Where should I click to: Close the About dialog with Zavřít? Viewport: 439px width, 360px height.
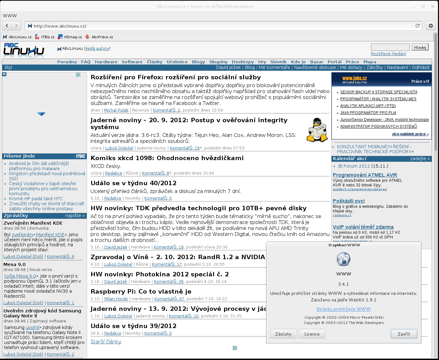[404, 334]
